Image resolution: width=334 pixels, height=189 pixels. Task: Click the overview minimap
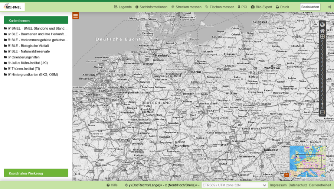click(308, 161)
